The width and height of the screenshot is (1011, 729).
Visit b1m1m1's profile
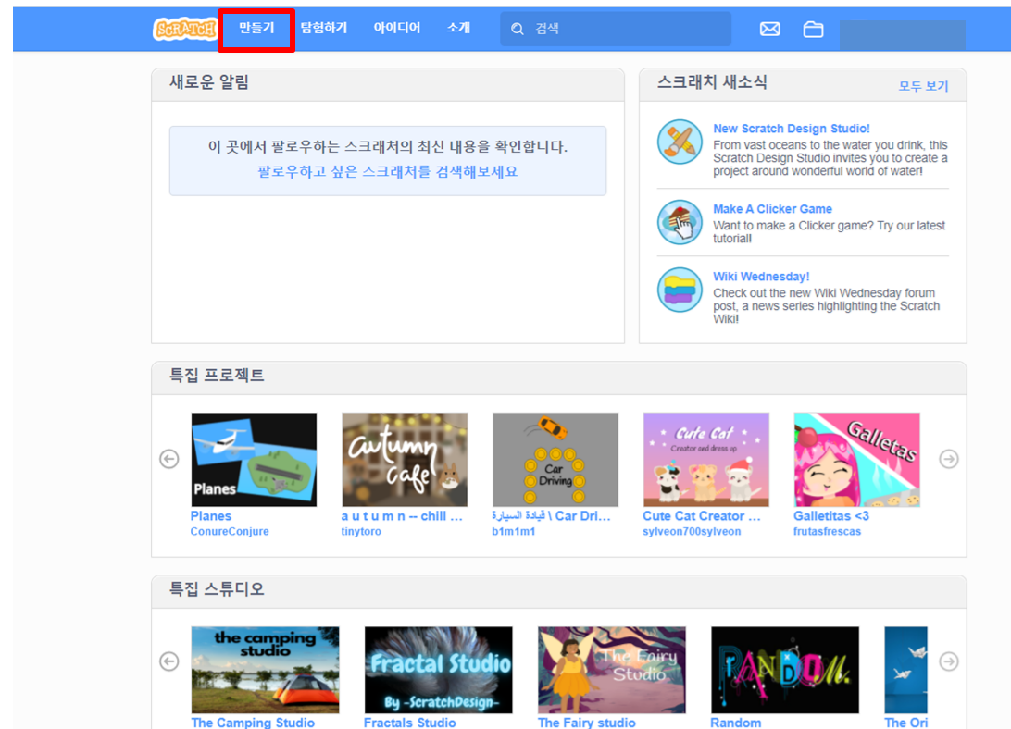[513, 531]
